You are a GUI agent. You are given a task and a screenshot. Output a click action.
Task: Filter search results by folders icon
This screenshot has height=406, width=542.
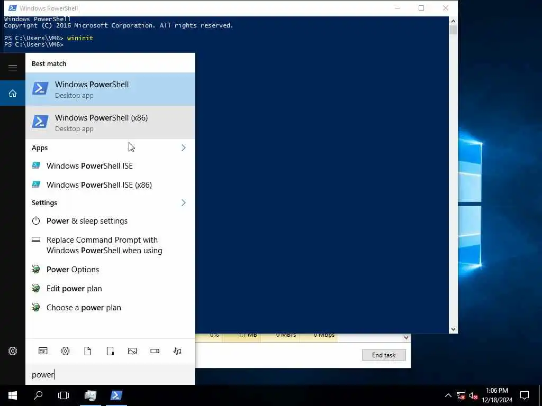pyautogui.click(x=110, y=351)
